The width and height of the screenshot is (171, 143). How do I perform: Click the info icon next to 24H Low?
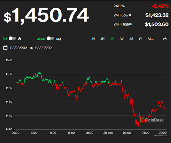coord(130,15)
